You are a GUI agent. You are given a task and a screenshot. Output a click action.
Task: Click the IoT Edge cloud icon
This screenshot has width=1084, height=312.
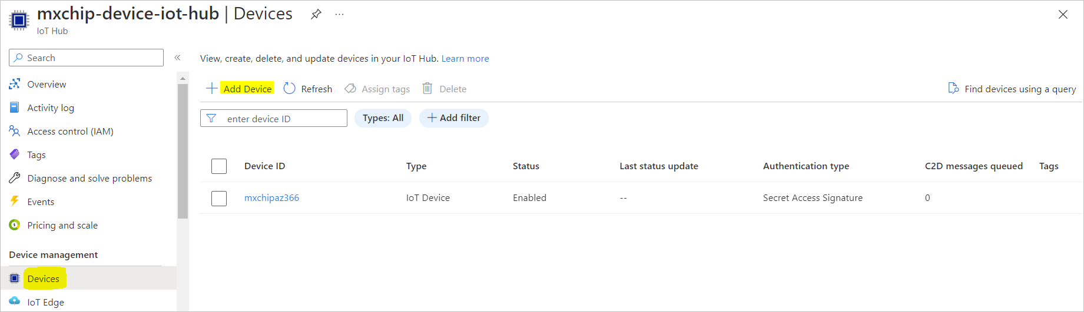[15, 301]
